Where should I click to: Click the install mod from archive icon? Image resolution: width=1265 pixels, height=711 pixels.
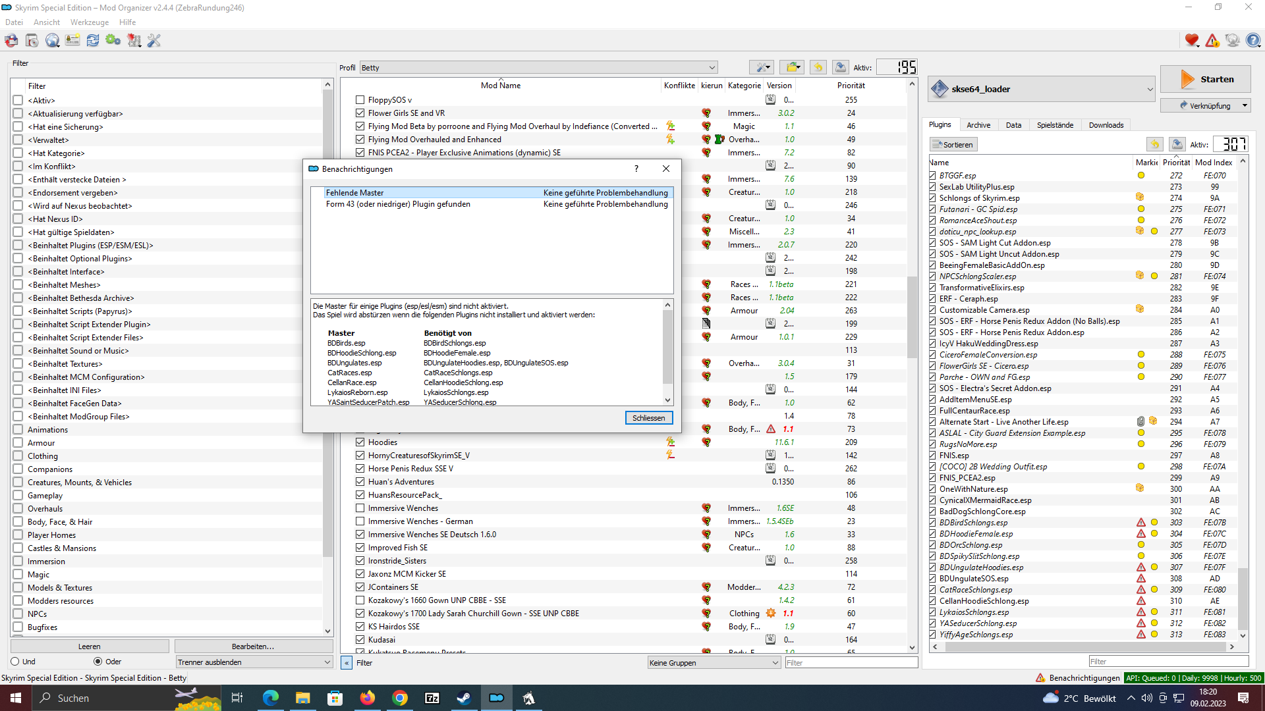pyautogui.click(x=32, y=41)
